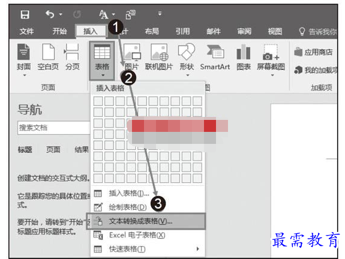
Task: Click the 快速表格 icon
Action: click(x=98, y=249)
